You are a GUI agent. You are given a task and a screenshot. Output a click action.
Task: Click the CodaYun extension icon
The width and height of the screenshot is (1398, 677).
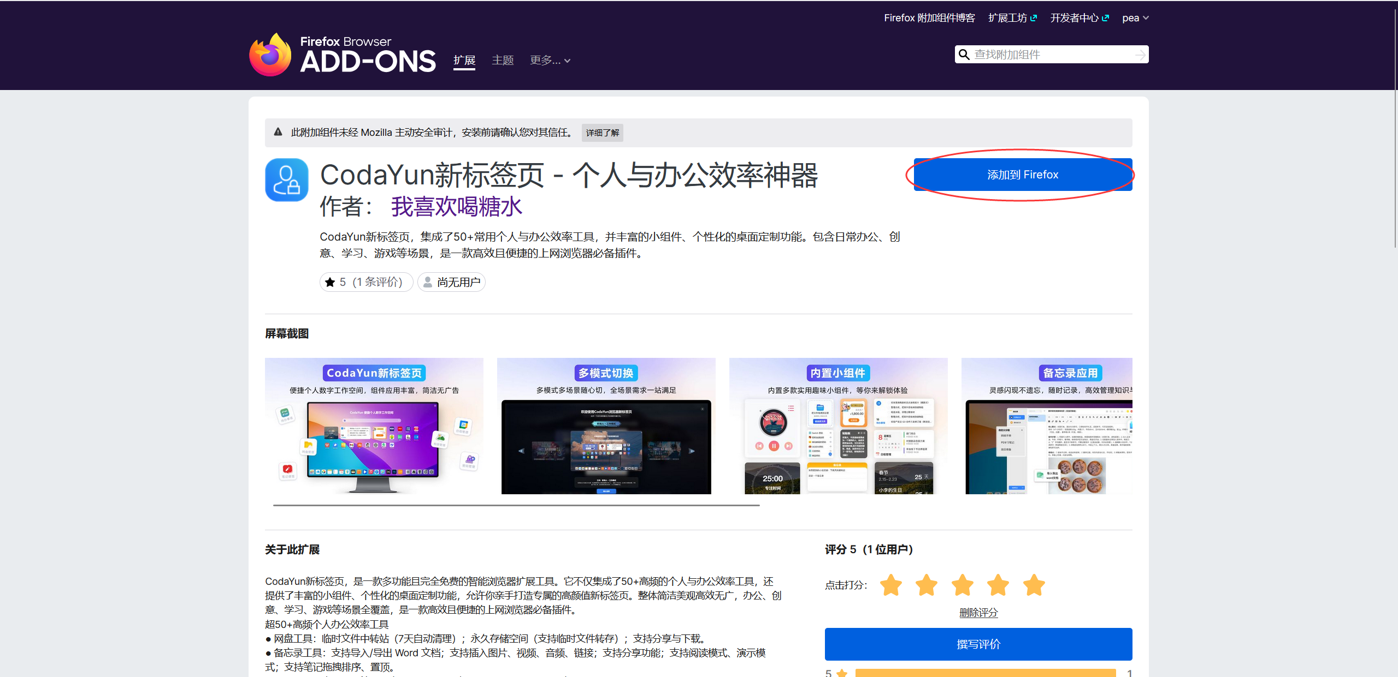click(287, 180)
